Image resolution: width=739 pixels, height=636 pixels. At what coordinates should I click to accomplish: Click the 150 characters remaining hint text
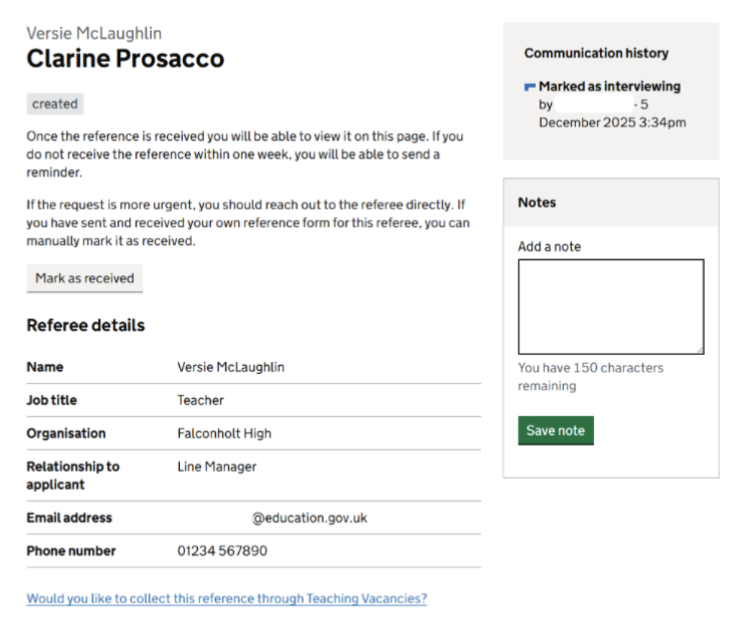click(x=590, y=377)
